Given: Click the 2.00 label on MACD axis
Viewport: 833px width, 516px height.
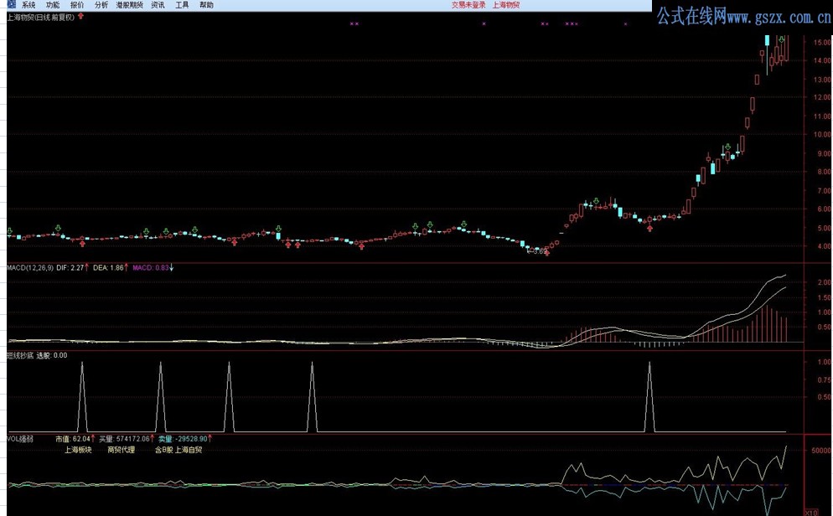Looking at the screenshot, I should point(824,283).
